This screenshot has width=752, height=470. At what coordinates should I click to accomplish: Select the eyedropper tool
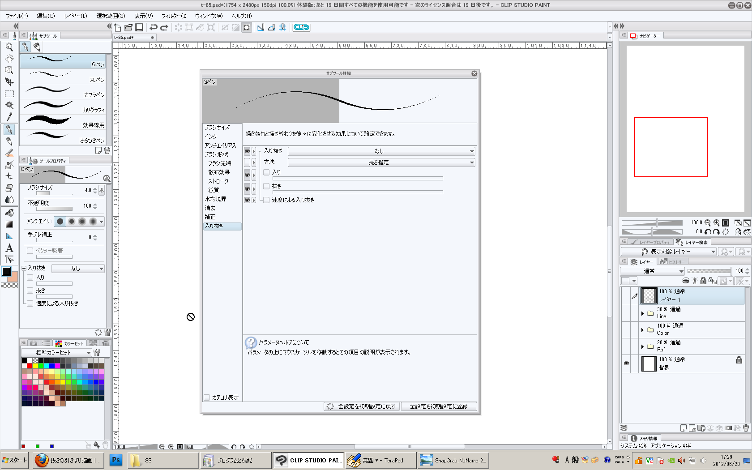click(9, 117)
